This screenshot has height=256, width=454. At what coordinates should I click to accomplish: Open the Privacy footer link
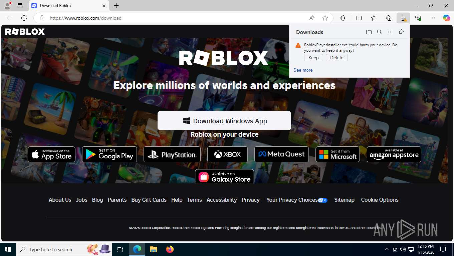pos(250,200)
